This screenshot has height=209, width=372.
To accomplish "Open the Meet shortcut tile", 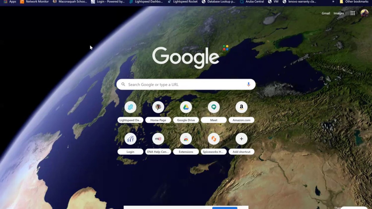I will point(214,112).
